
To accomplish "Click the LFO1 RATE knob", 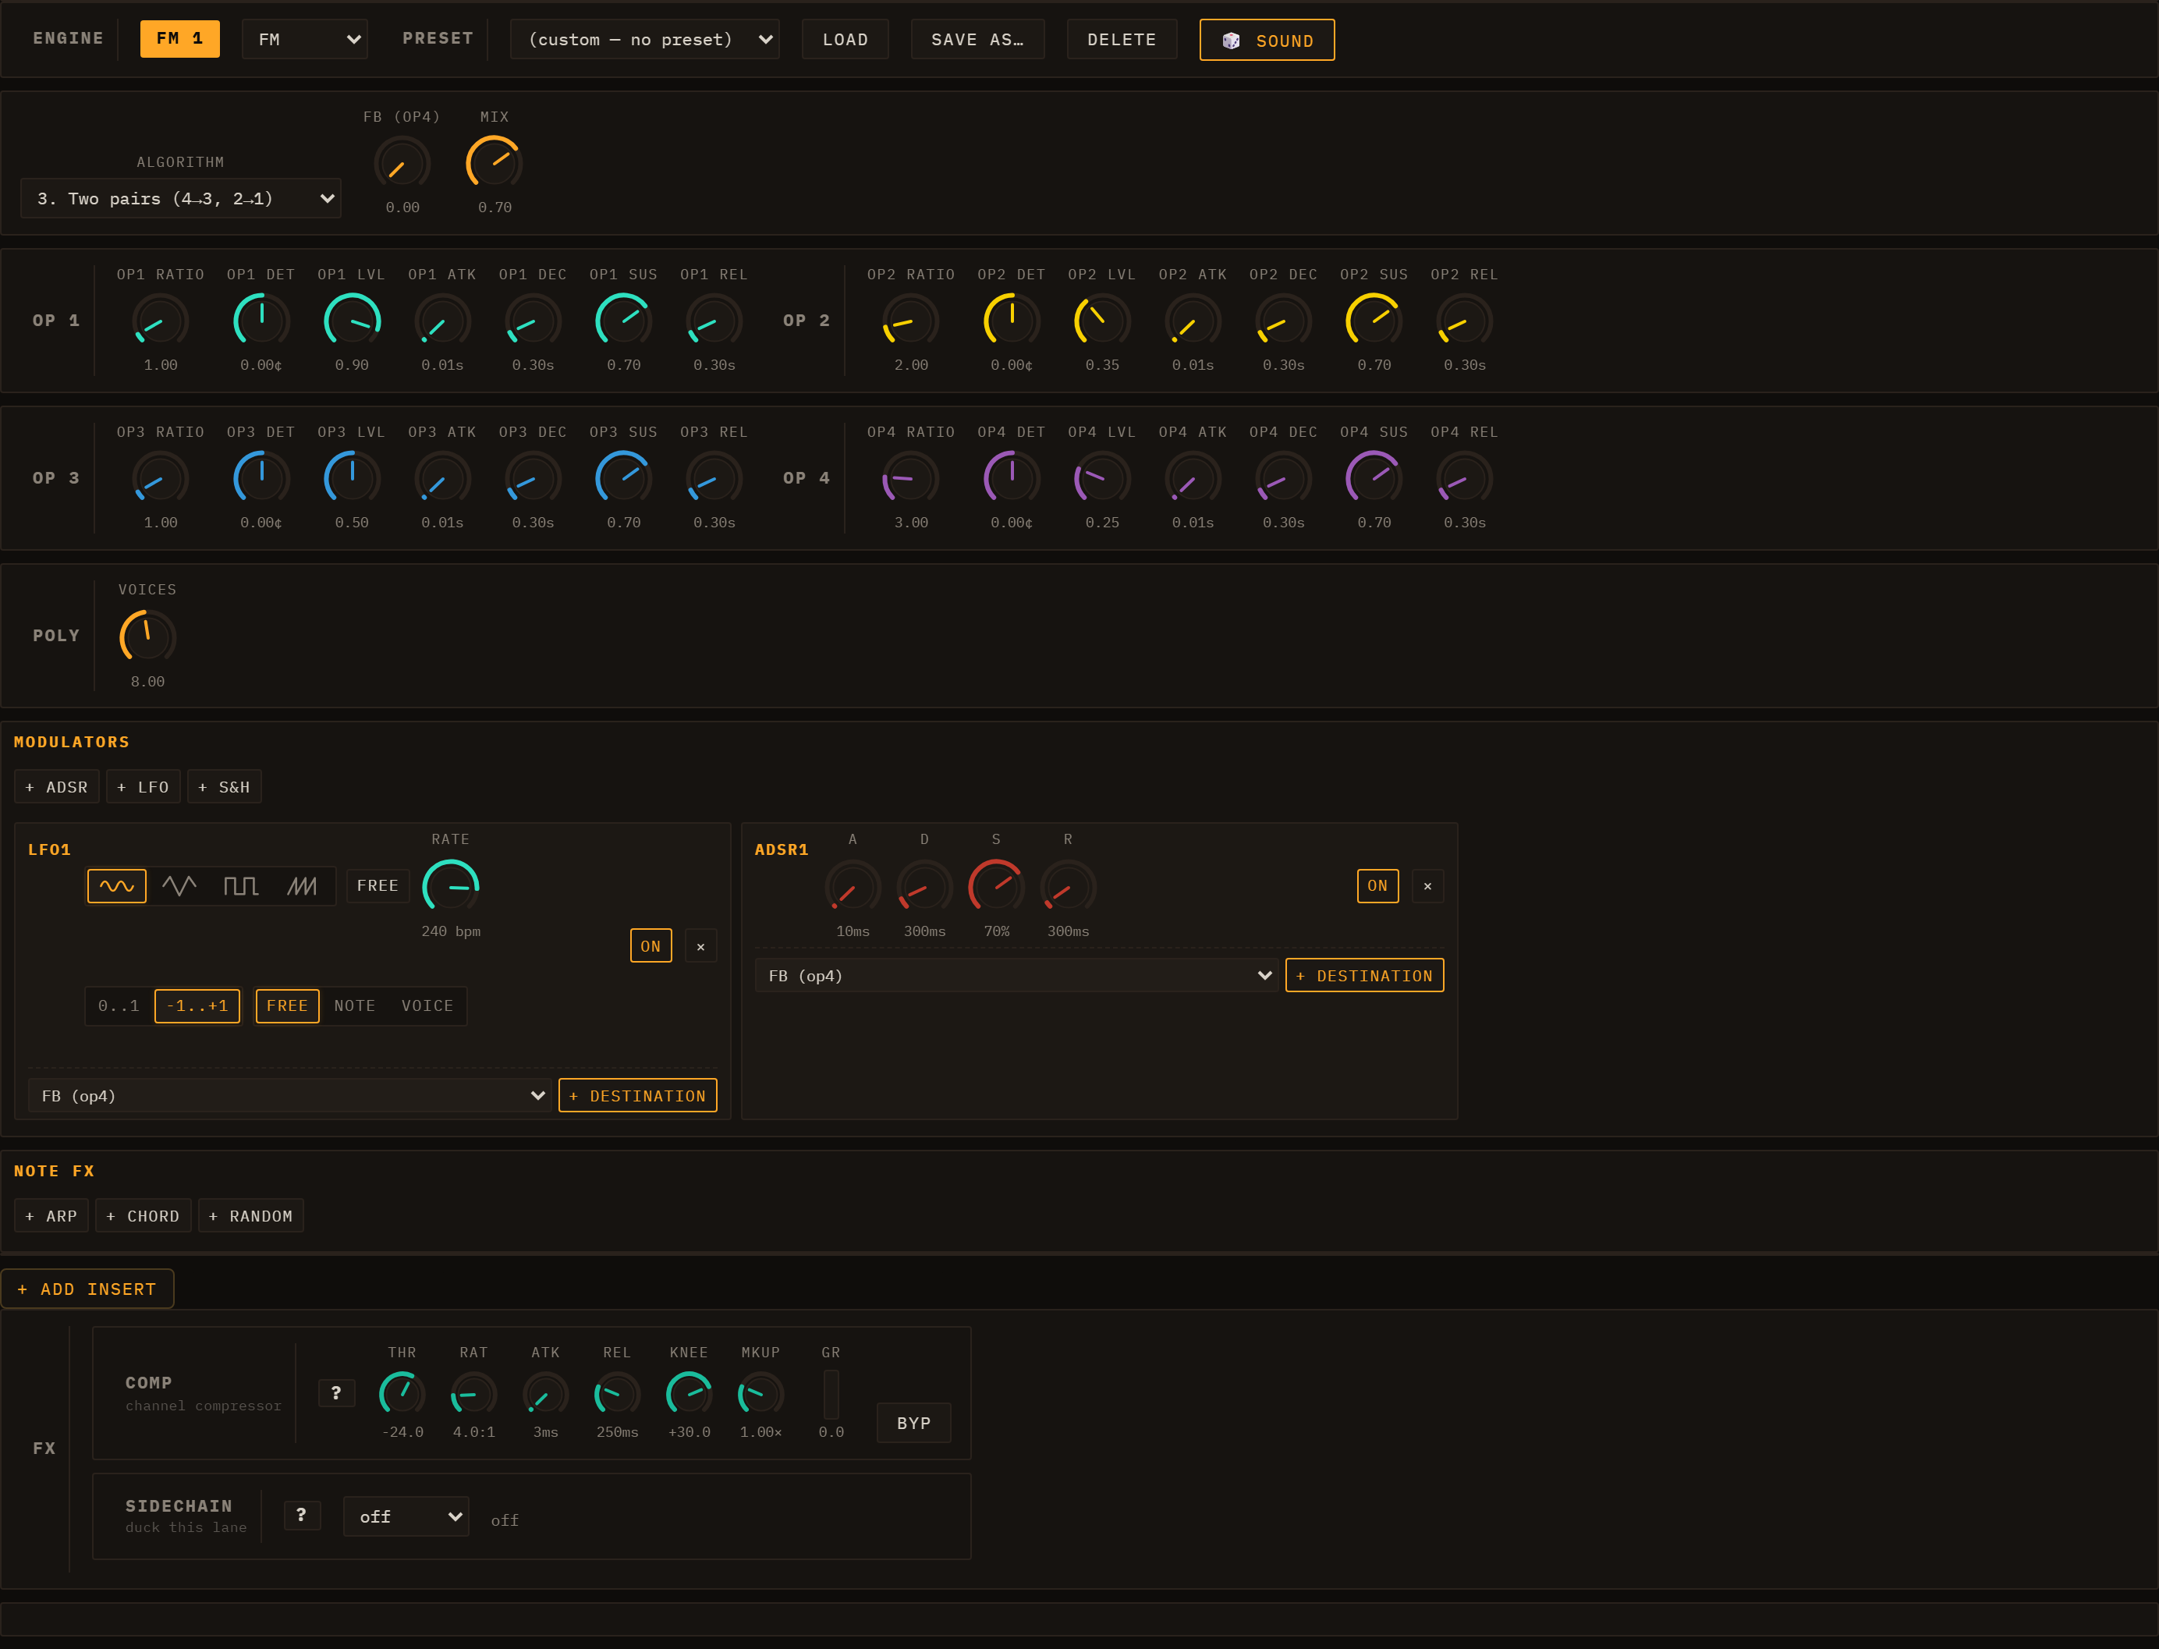I will pos(451,886).
